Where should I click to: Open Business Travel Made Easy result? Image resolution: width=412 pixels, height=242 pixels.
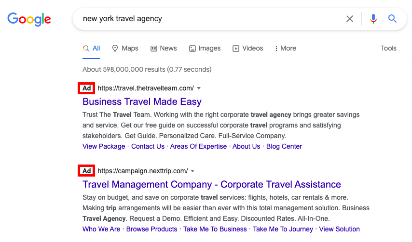point(142,102)
